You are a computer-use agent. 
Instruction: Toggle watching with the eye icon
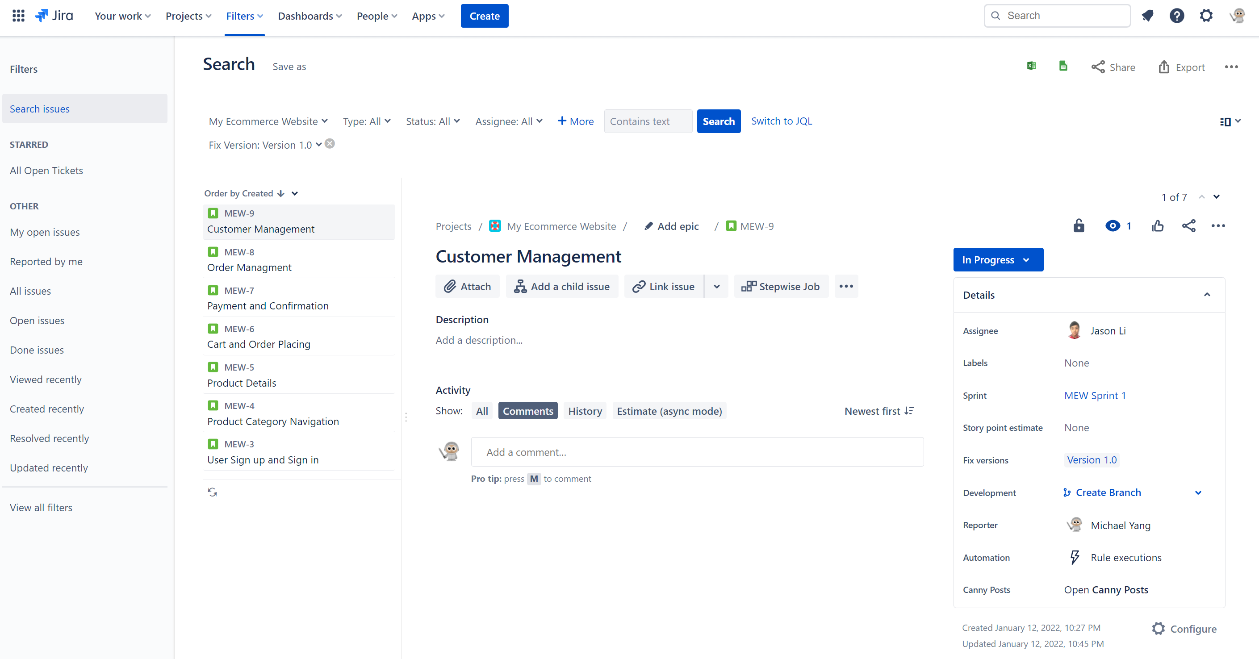[x=1113, y=225]
